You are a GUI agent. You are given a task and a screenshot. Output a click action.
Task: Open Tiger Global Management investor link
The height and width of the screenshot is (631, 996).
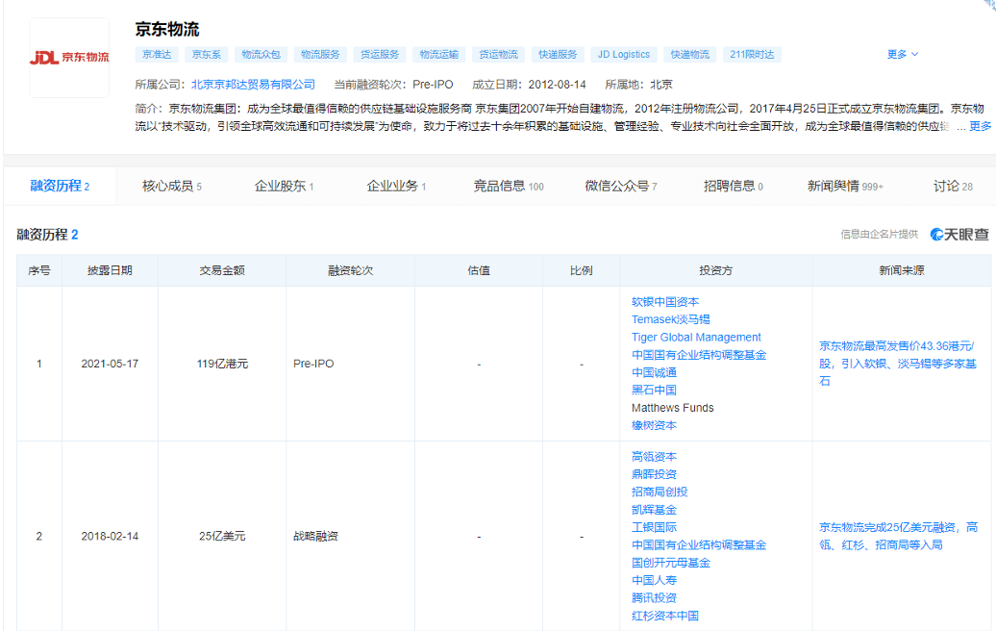pyautogui.click(x=696, y=338)
